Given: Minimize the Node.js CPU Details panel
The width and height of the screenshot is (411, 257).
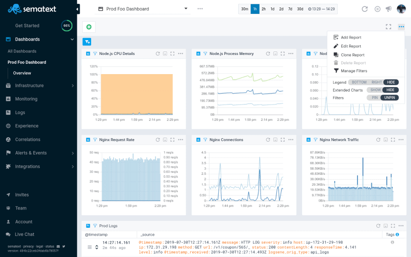Looking at the screenshot, I should point(165,53).
